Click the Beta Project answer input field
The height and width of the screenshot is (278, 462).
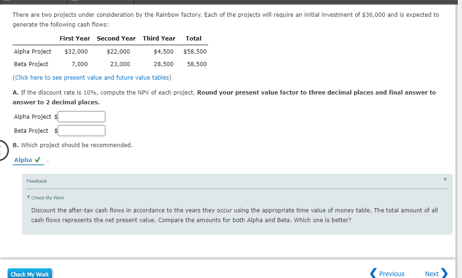pyautogui.click(x=81, y=130)
